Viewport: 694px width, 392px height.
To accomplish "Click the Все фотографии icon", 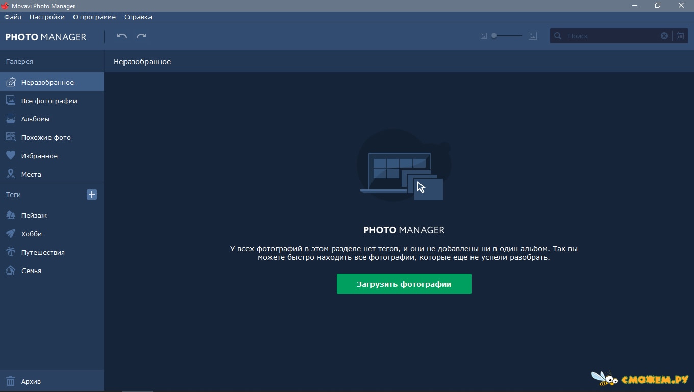I will pyautogui.click(x=11, y=101).
